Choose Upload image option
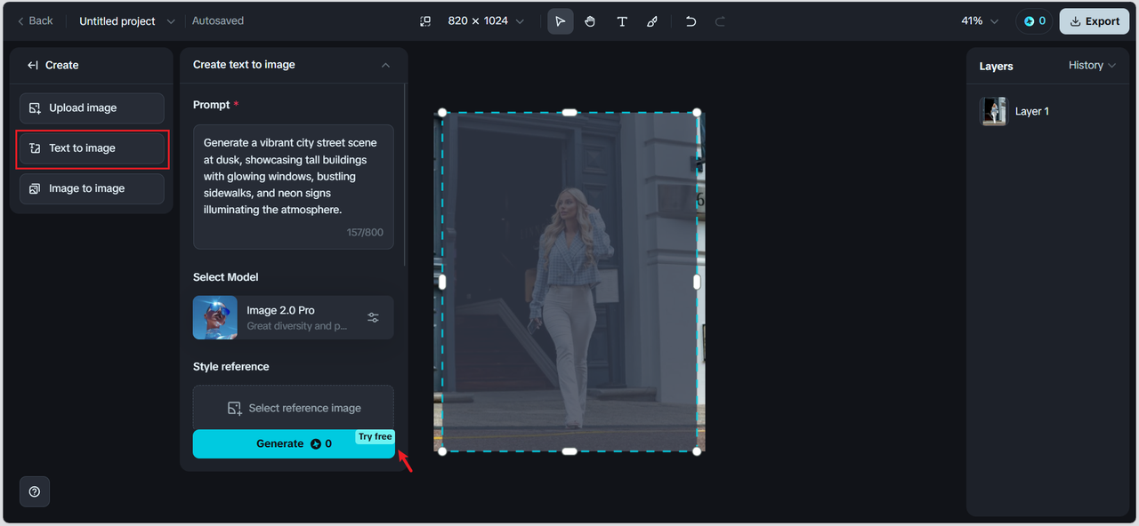 coord(92,108)
